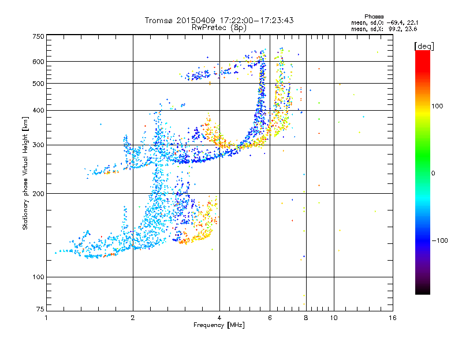The image size is (462, 346).
Task: Click the '200' height axis tick label
Action: 39,194
